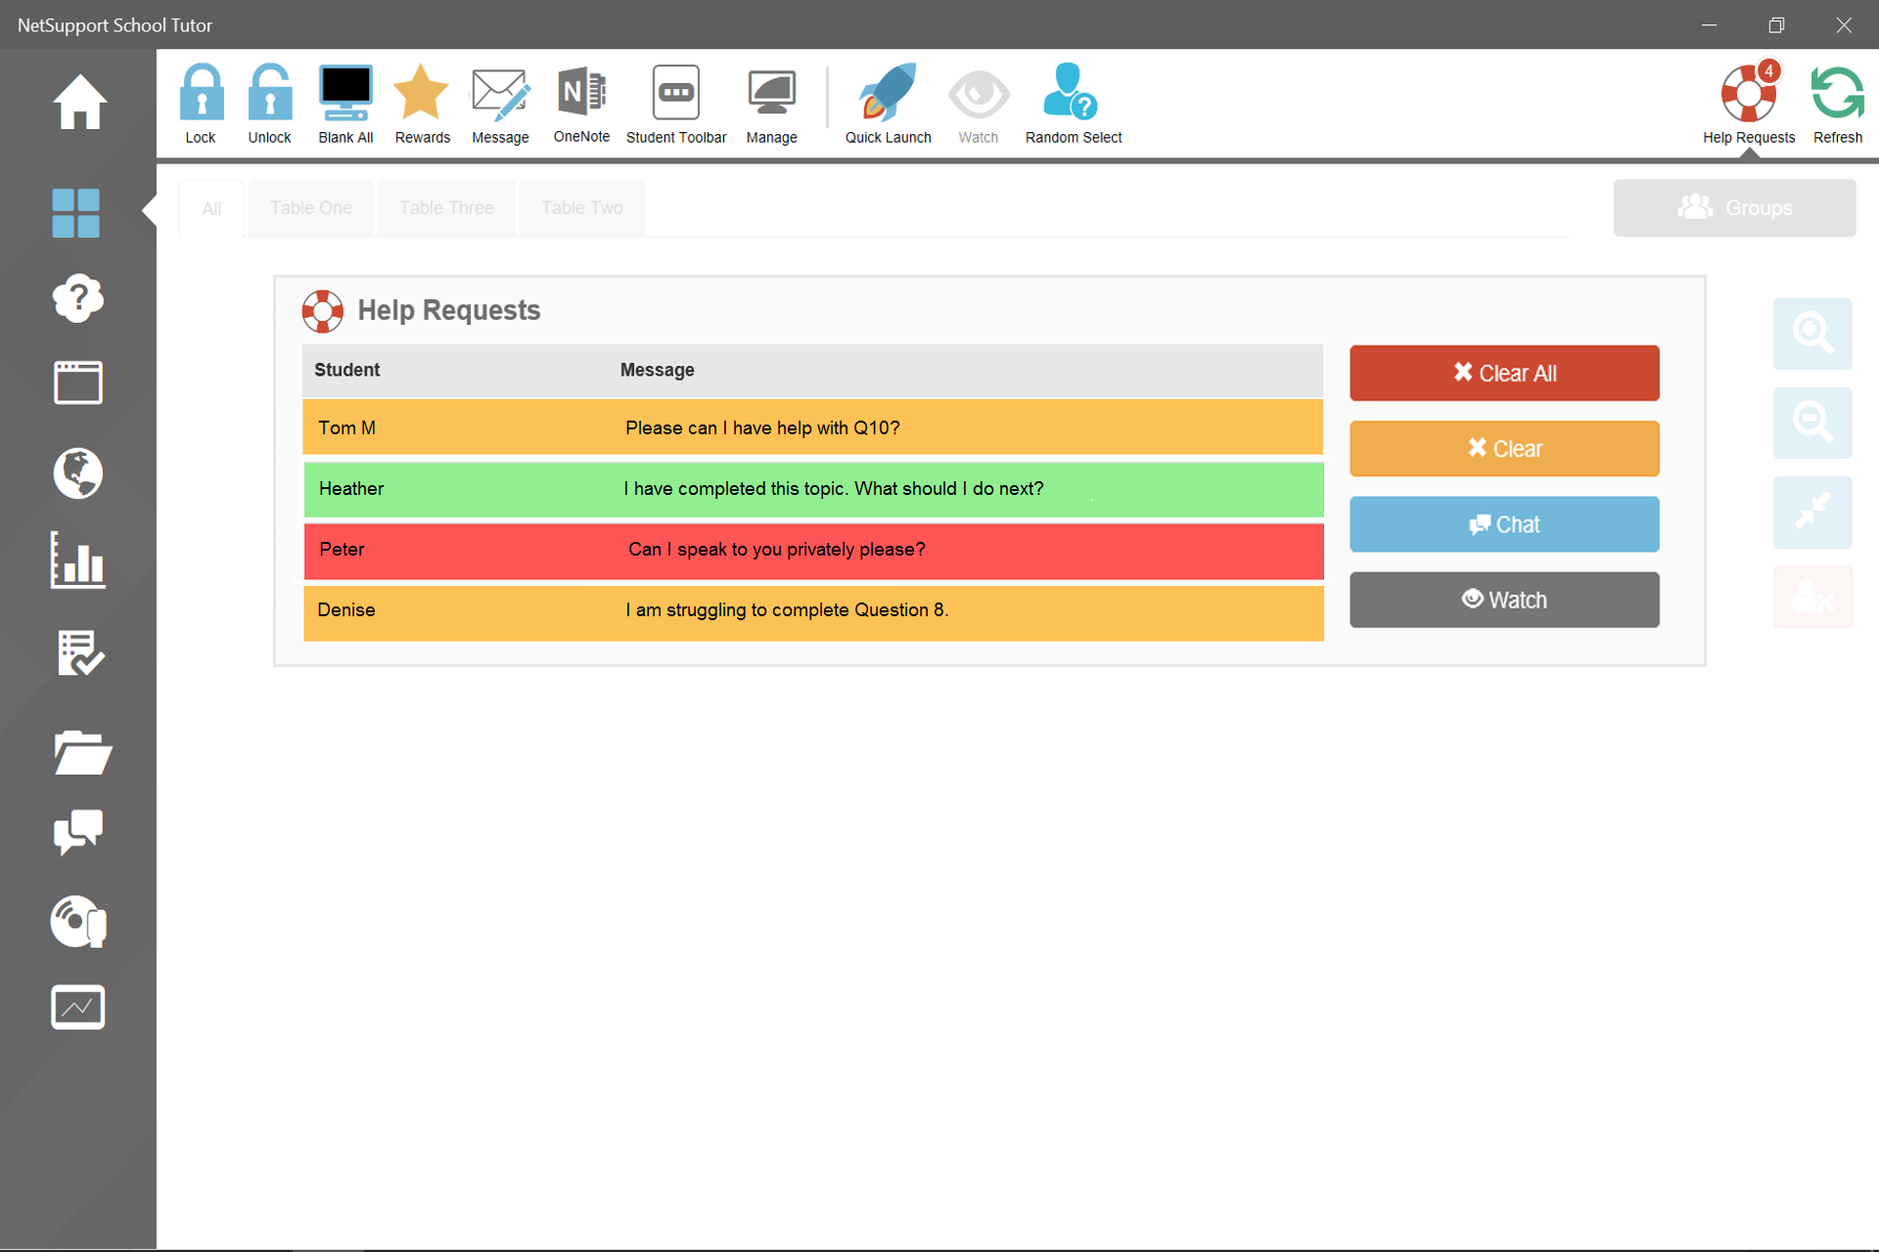Open Help Requests lifebuoy icon

click(1748, 94)
